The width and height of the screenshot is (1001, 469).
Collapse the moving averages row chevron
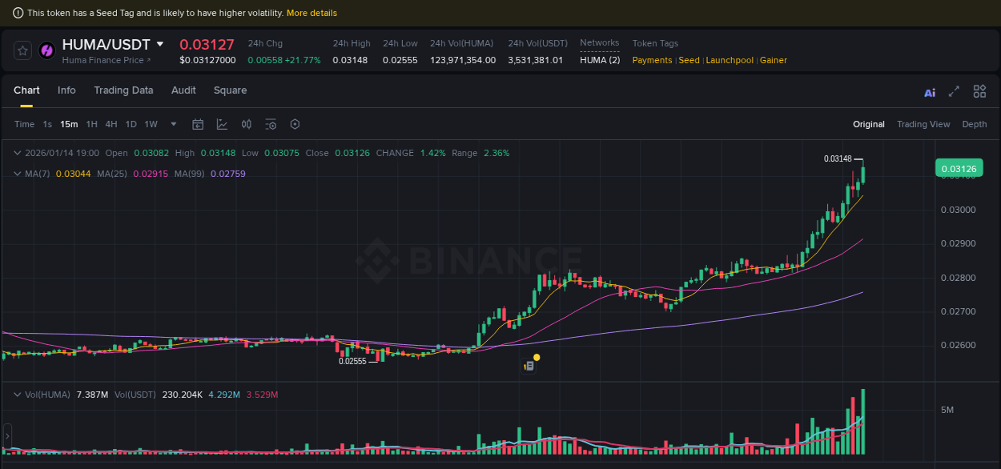tap(18, 173)
